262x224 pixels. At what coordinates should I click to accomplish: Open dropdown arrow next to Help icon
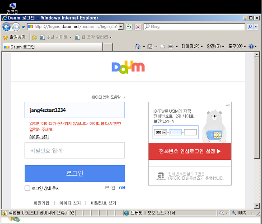(x=256, y=47)
